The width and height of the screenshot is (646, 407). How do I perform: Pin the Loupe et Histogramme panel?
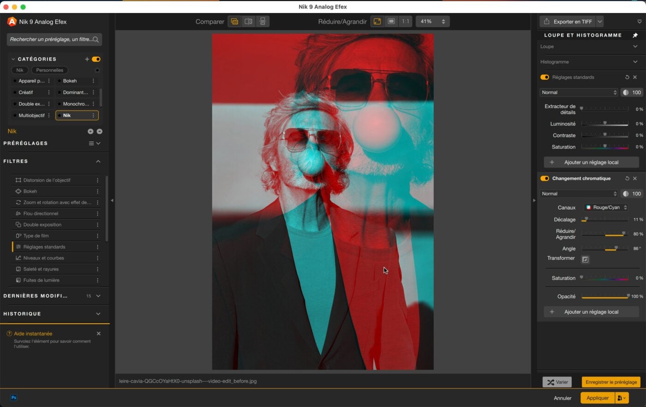(635, 35)
